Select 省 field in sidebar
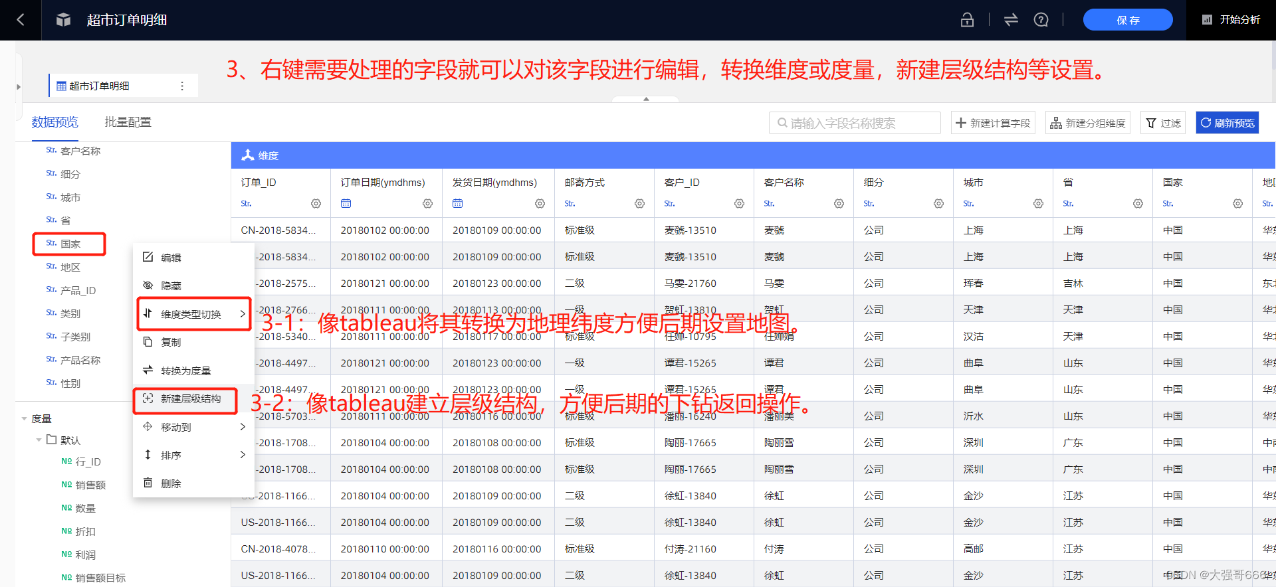1276x587 pixels. pyautogui.click(x=65, y=220)
